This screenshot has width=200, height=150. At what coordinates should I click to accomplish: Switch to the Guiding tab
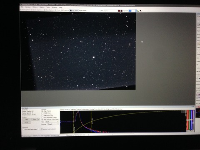coord(92,109)
